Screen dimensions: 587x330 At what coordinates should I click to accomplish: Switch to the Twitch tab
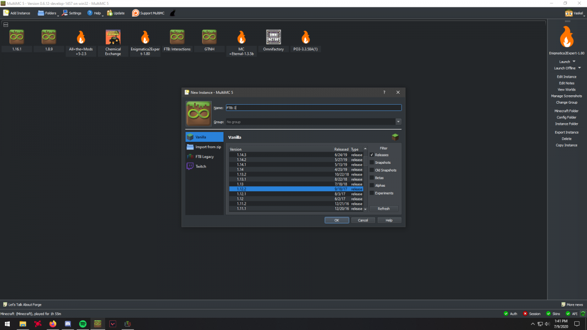[x=201, y=166]
